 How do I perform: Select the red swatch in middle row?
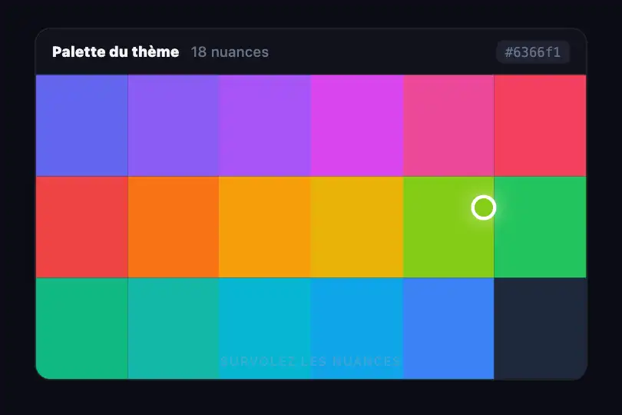[81, 227]
